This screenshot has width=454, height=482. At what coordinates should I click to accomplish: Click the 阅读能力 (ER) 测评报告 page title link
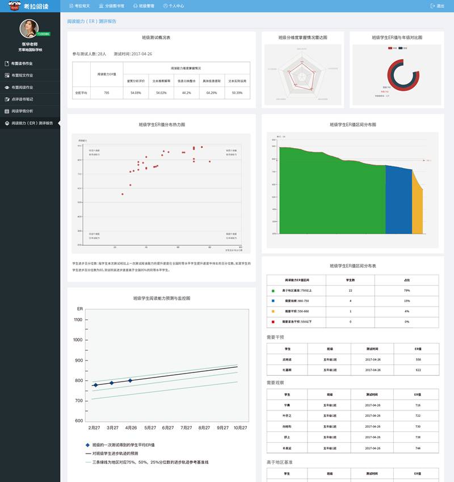coord(91,21)
